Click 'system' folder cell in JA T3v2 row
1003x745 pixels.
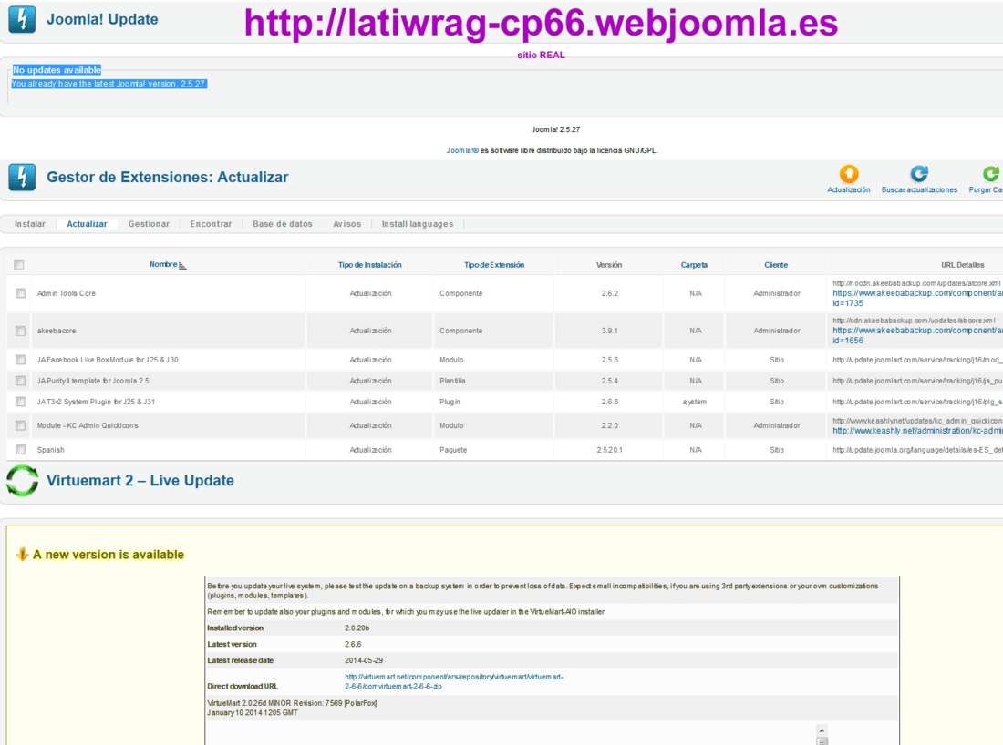tap(695, 402)
